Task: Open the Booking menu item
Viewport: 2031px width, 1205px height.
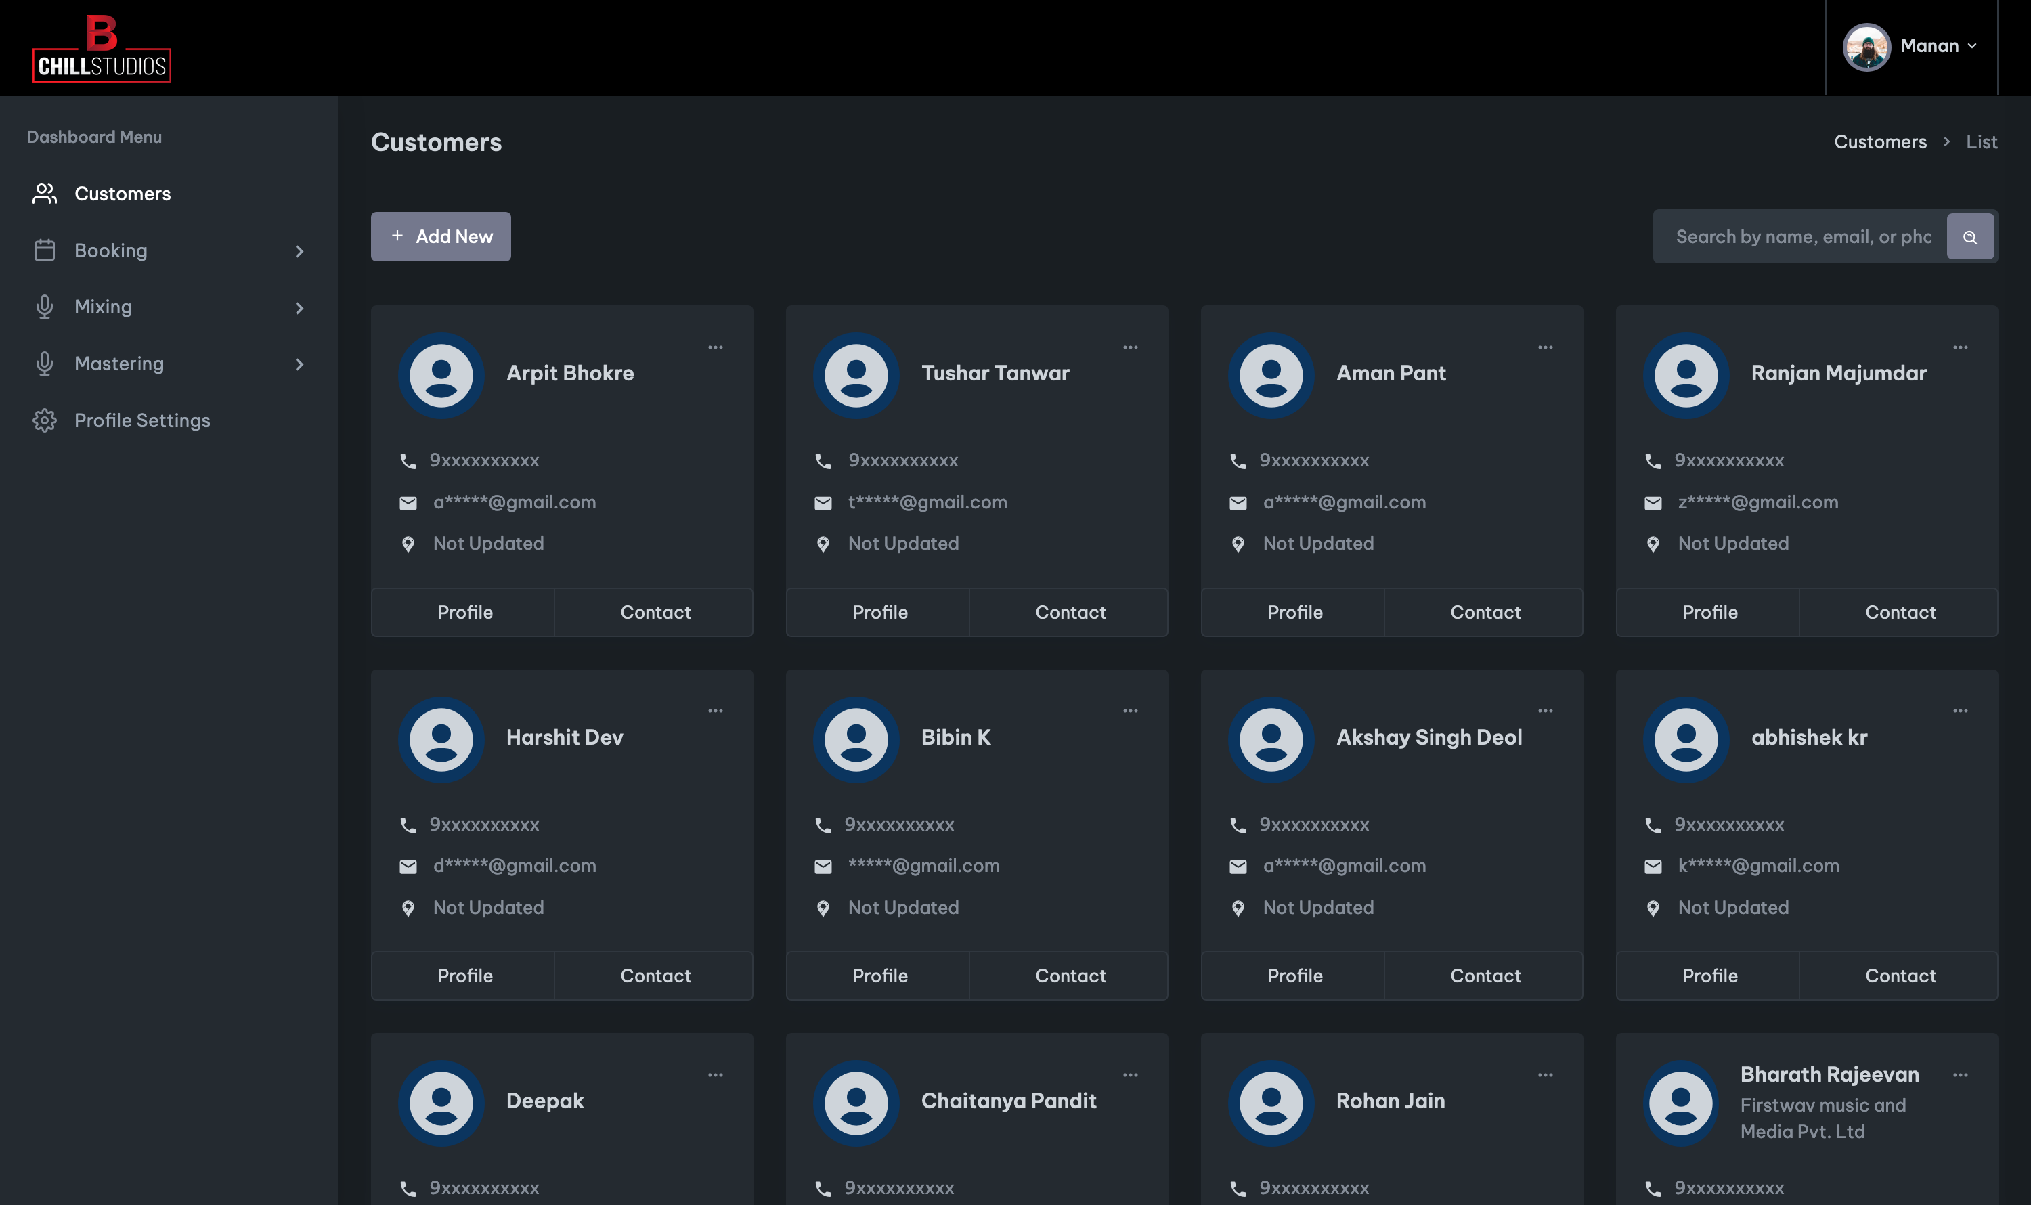Action: pyautogui.click(x=169, y=251)
